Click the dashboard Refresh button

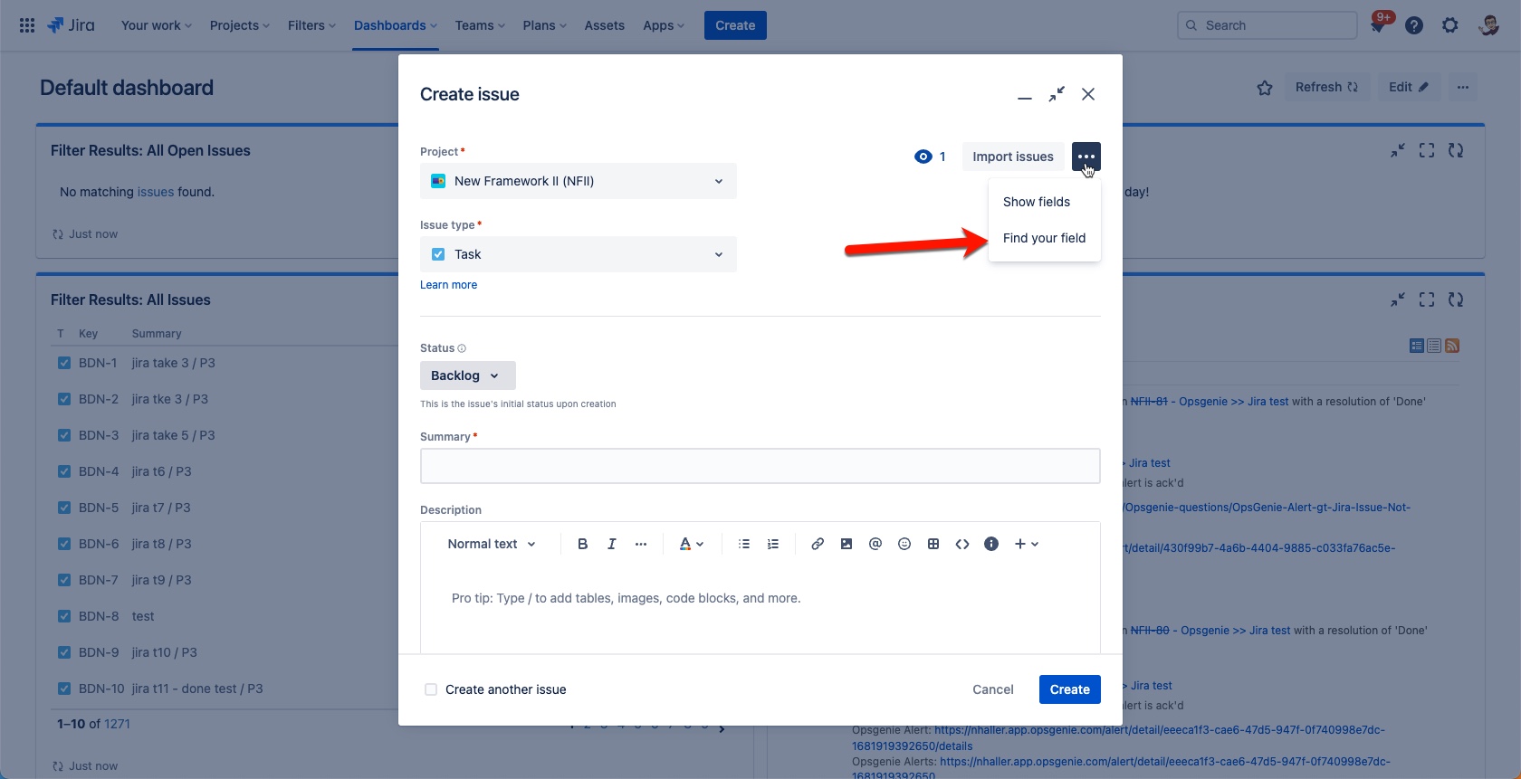pyautogui.click(x=1327, y=88)
